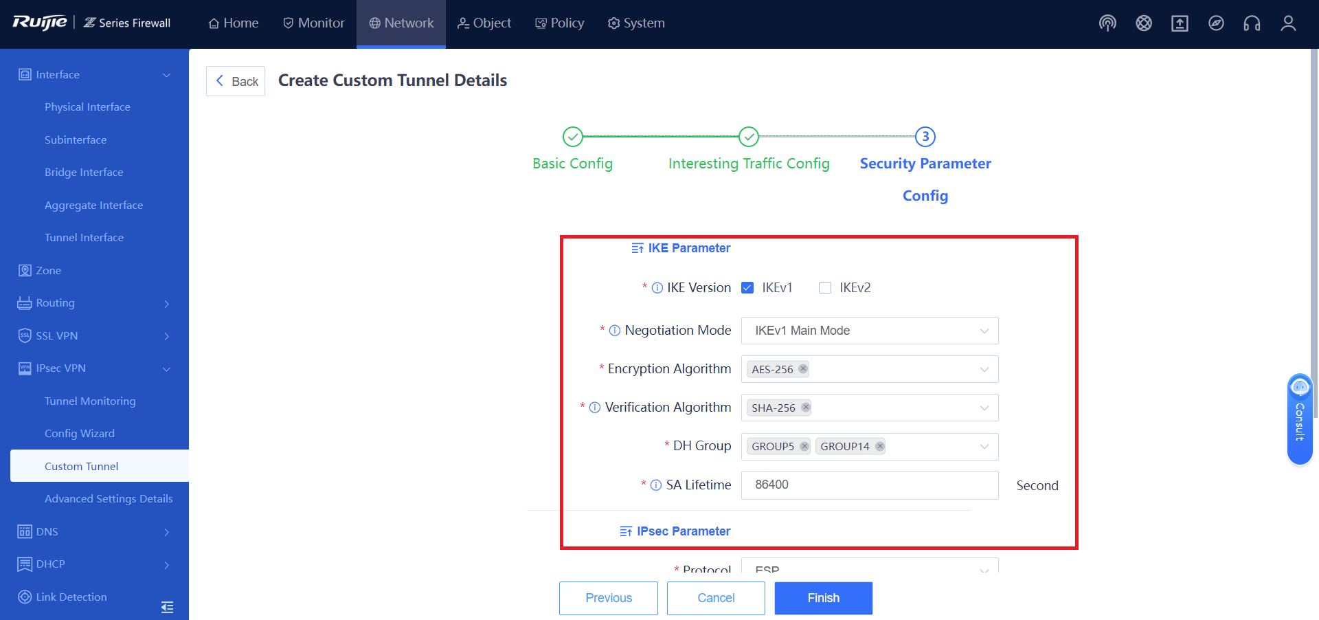Click the upload arrow box icon in top bar

point(1180,23)
